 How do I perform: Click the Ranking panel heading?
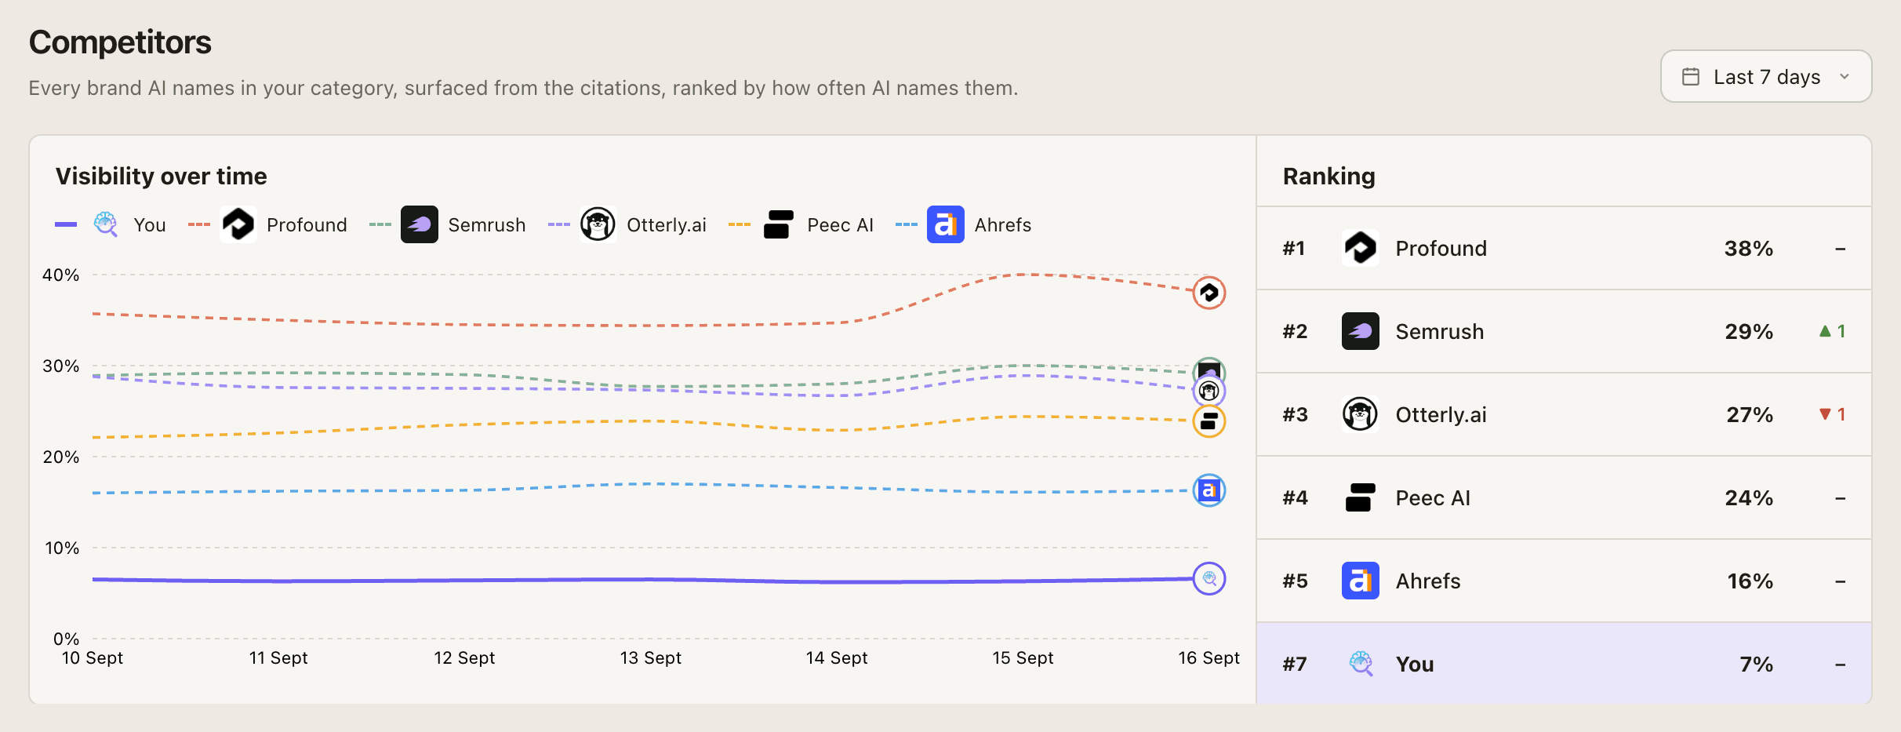tap(1329, 177)
